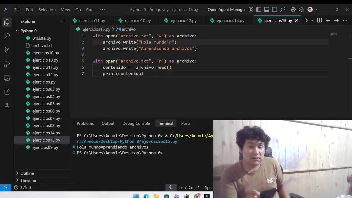Screen dimensions: 352x198
Task: Click the editor minimap
Action: [334, 34]
